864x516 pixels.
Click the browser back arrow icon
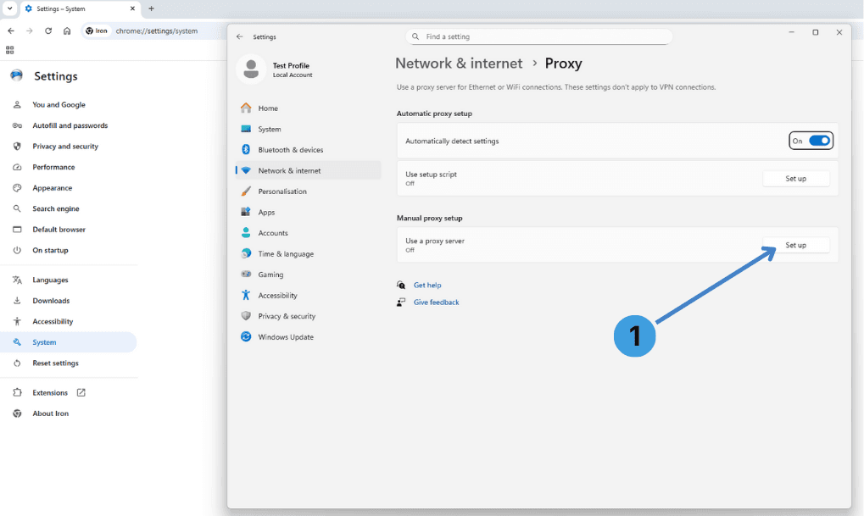click(x=11, y=31)
